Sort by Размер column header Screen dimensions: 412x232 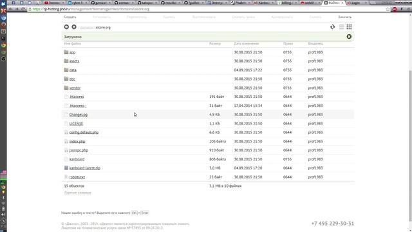(215, 44)
